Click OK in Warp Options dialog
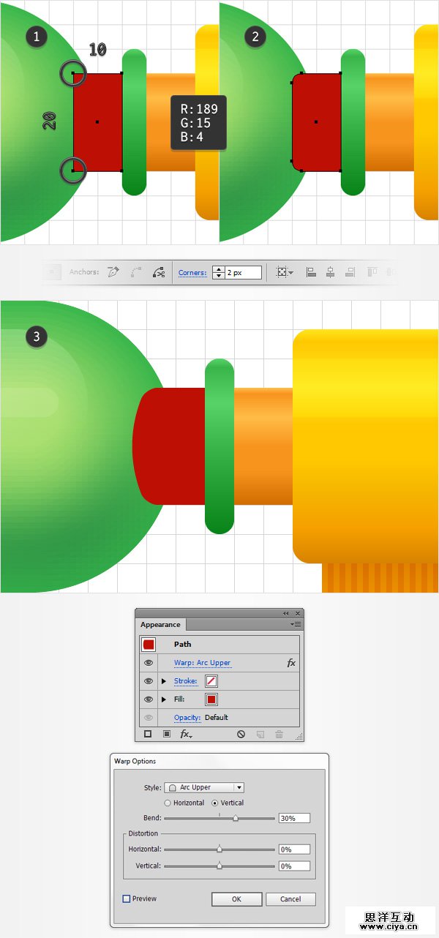439x938 pixels. click(236, 899)
